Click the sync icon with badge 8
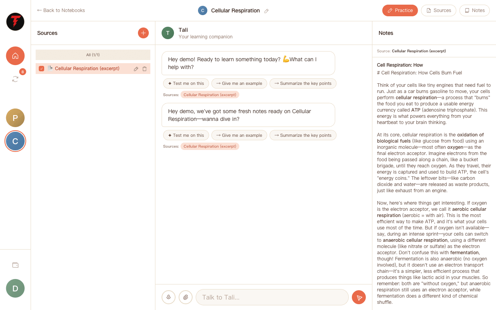 coord(15,79)
